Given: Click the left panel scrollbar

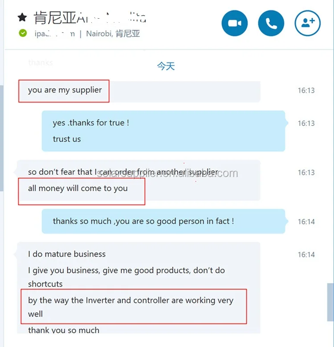Looking at the screenshot, I should 2,138.
